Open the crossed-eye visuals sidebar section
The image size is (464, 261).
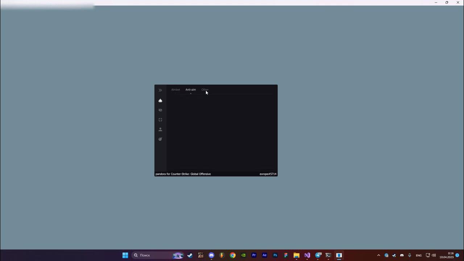click(160, 110)
